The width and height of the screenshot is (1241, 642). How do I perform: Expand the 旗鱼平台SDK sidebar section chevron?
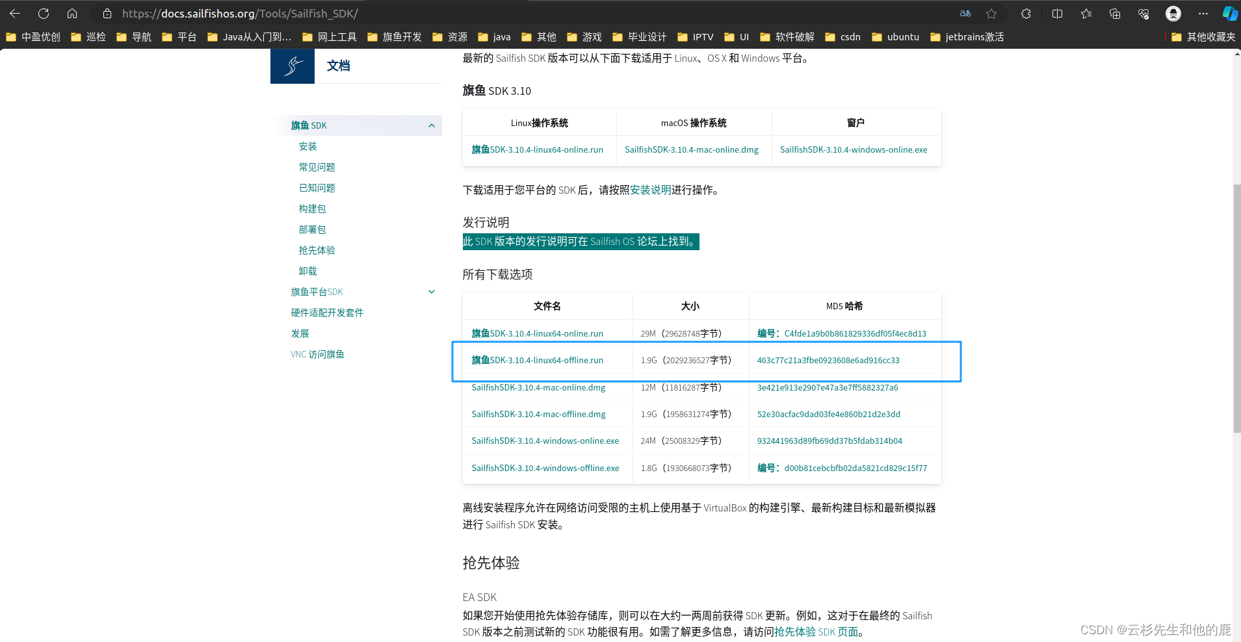click(432, 292)
